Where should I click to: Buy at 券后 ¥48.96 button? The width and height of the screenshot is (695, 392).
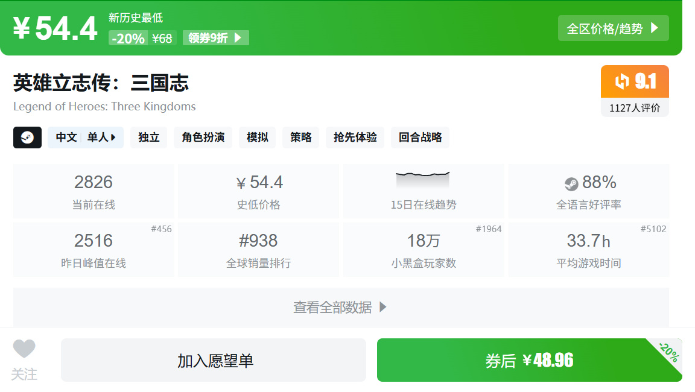coord(529,360)
